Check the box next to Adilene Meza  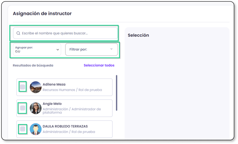22,87
